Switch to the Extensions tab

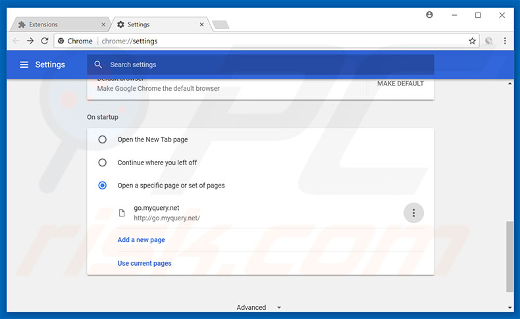point(60,24)
